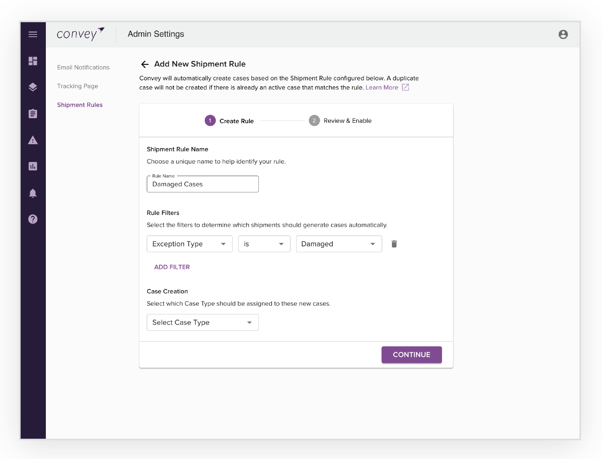Open the clipboard cases icon

[33, 114]
